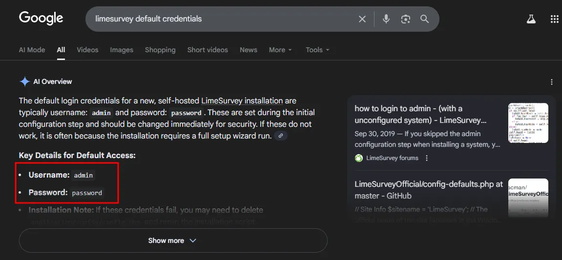562x260 pixels.
Task: Switch to the AI Mode tab
Action: (x=32, y=50)
